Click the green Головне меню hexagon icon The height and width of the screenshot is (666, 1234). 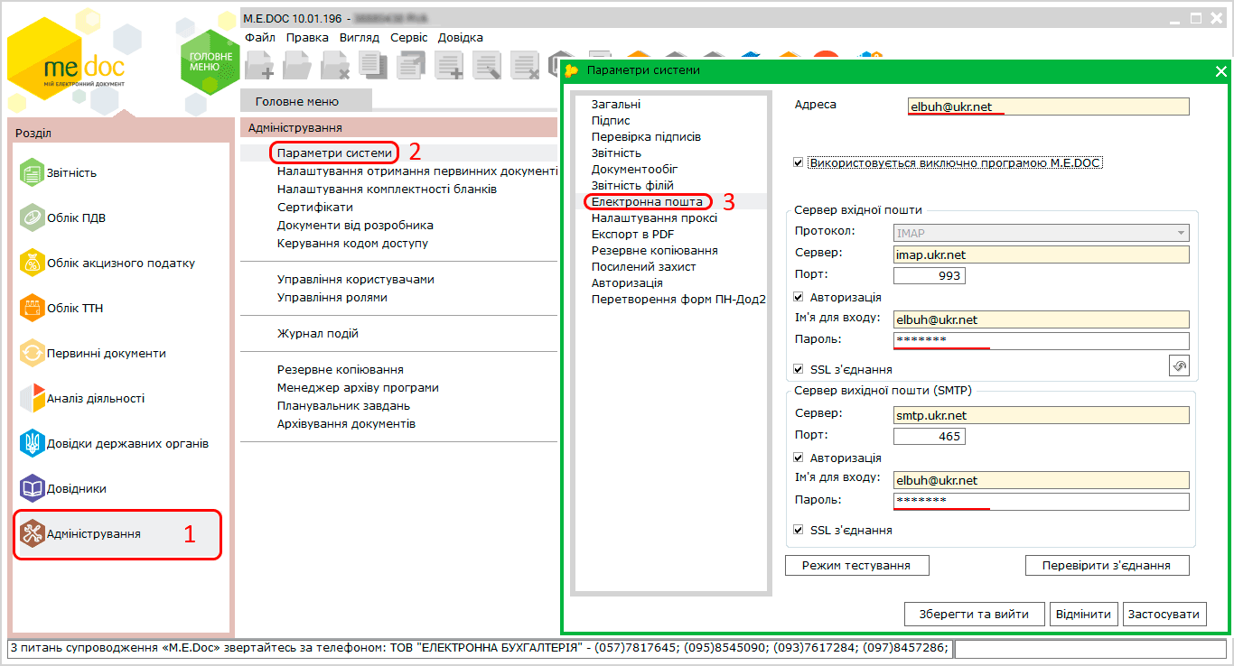pos(210,61)
